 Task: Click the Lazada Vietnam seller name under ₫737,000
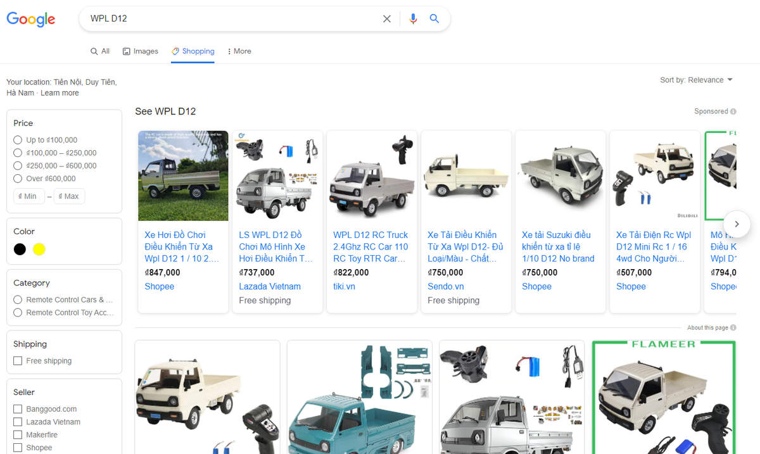(270, 287)
